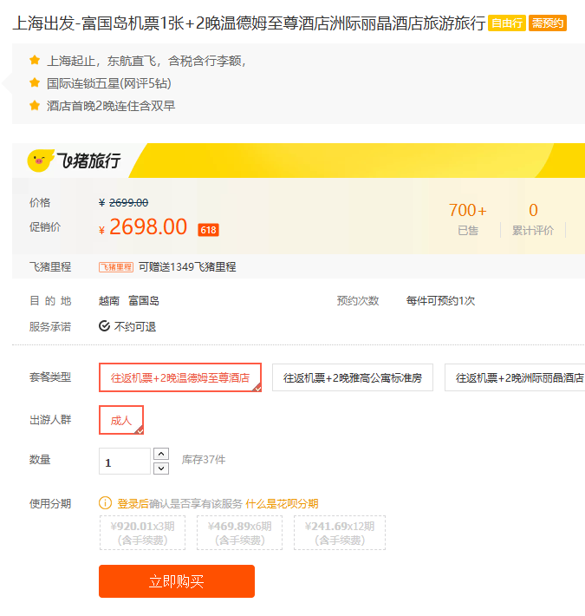Choose ¥920.01x3期 installment plan

(142, 533)
